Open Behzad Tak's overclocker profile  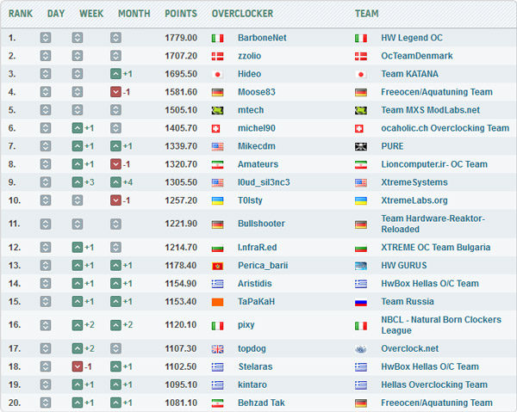click(261, 403)
